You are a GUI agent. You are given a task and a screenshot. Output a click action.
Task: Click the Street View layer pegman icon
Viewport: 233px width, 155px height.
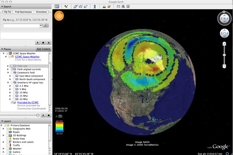[10, 138]
